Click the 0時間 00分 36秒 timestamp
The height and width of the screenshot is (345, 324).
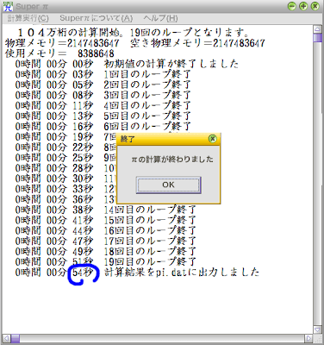[x=54, y=199]
